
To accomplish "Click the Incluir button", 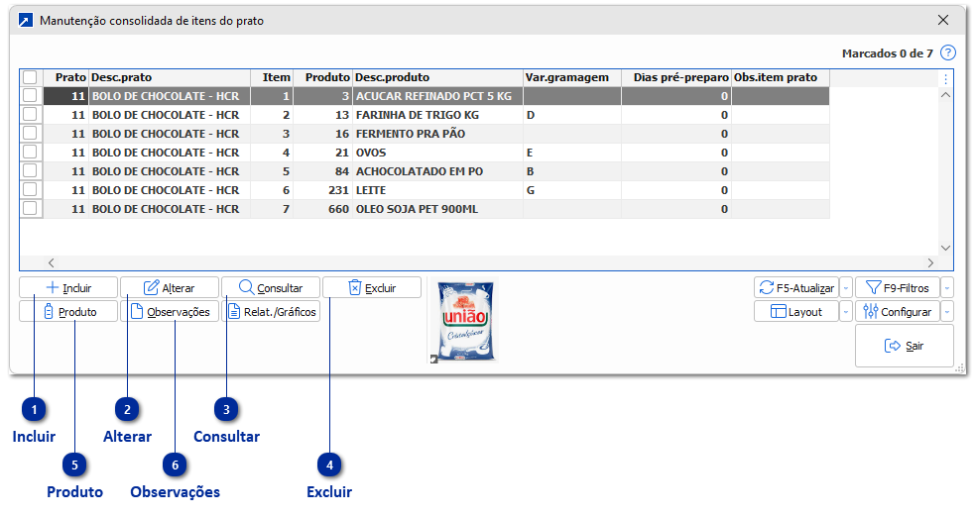I will tap(68, 287).
